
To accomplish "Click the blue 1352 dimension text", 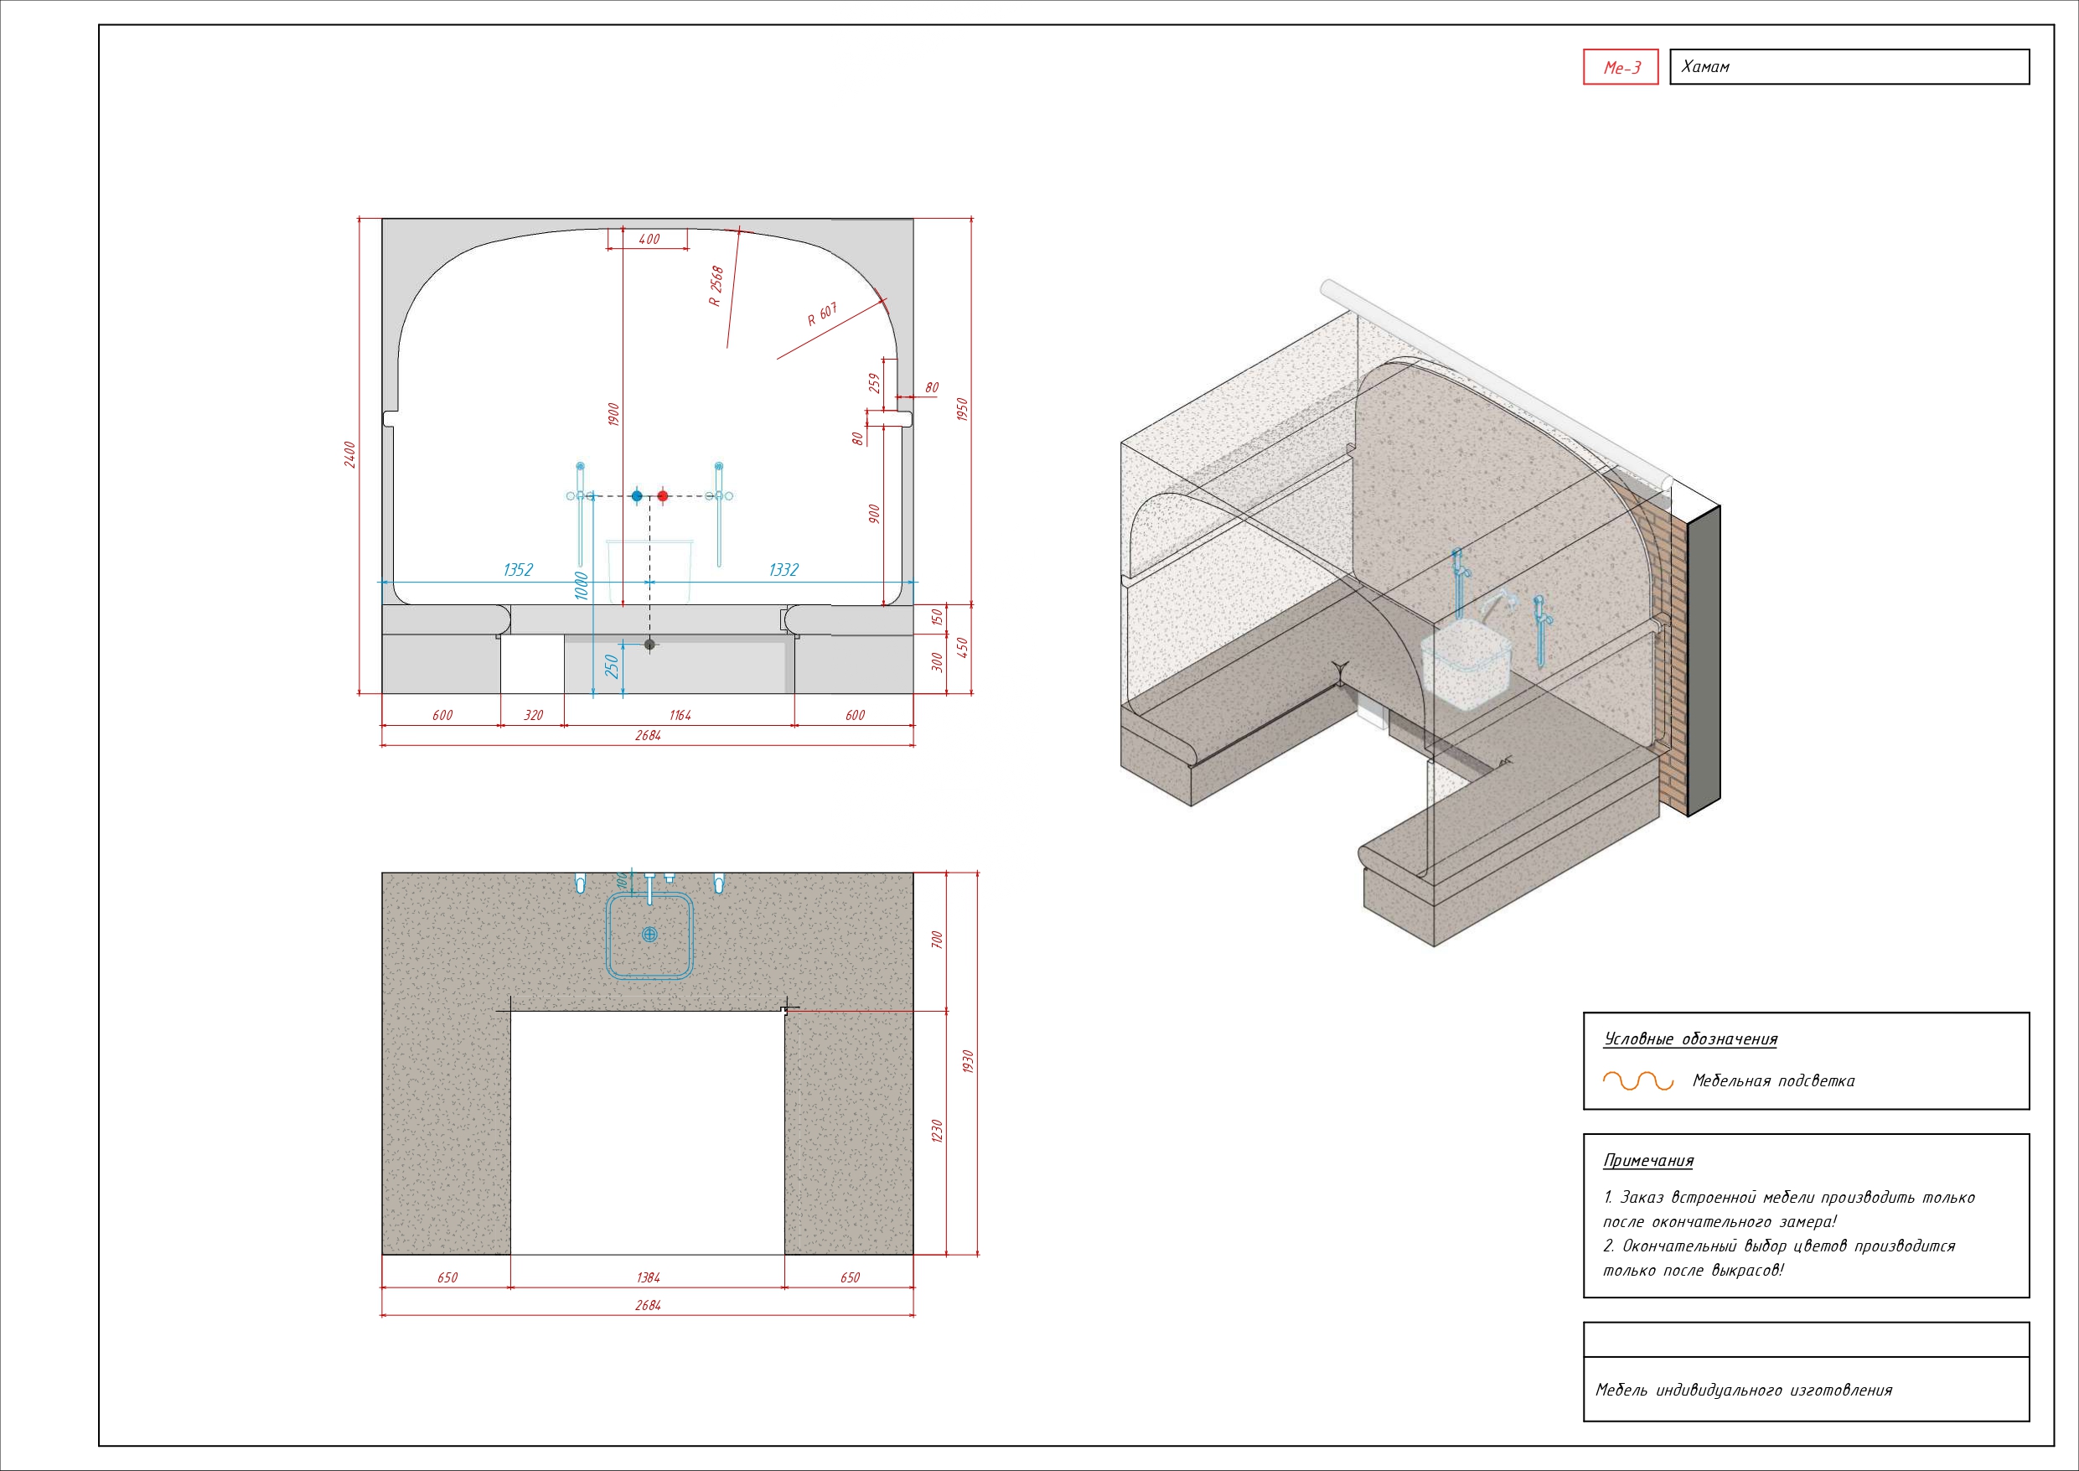I will coord(518,570).
